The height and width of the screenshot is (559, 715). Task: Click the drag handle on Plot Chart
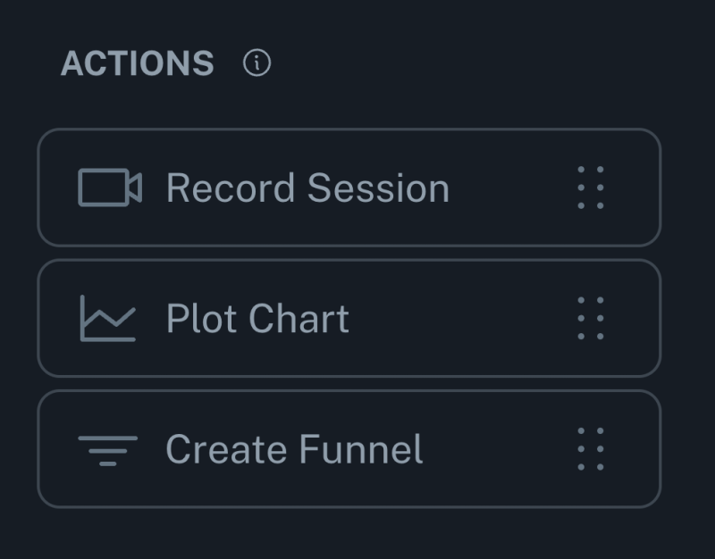[590, 318]
